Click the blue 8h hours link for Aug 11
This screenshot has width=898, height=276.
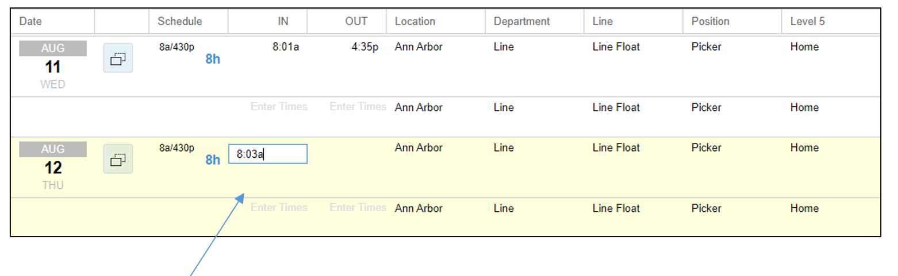click(213, 59)
